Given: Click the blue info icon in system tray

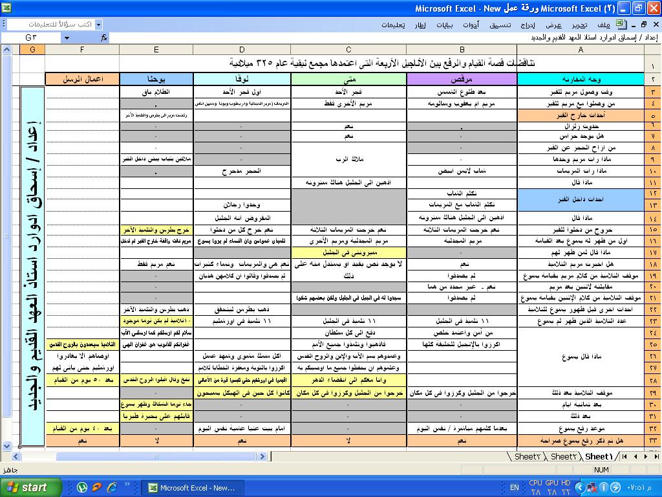Looking at the screenshot, I should (x=603, y=487).
